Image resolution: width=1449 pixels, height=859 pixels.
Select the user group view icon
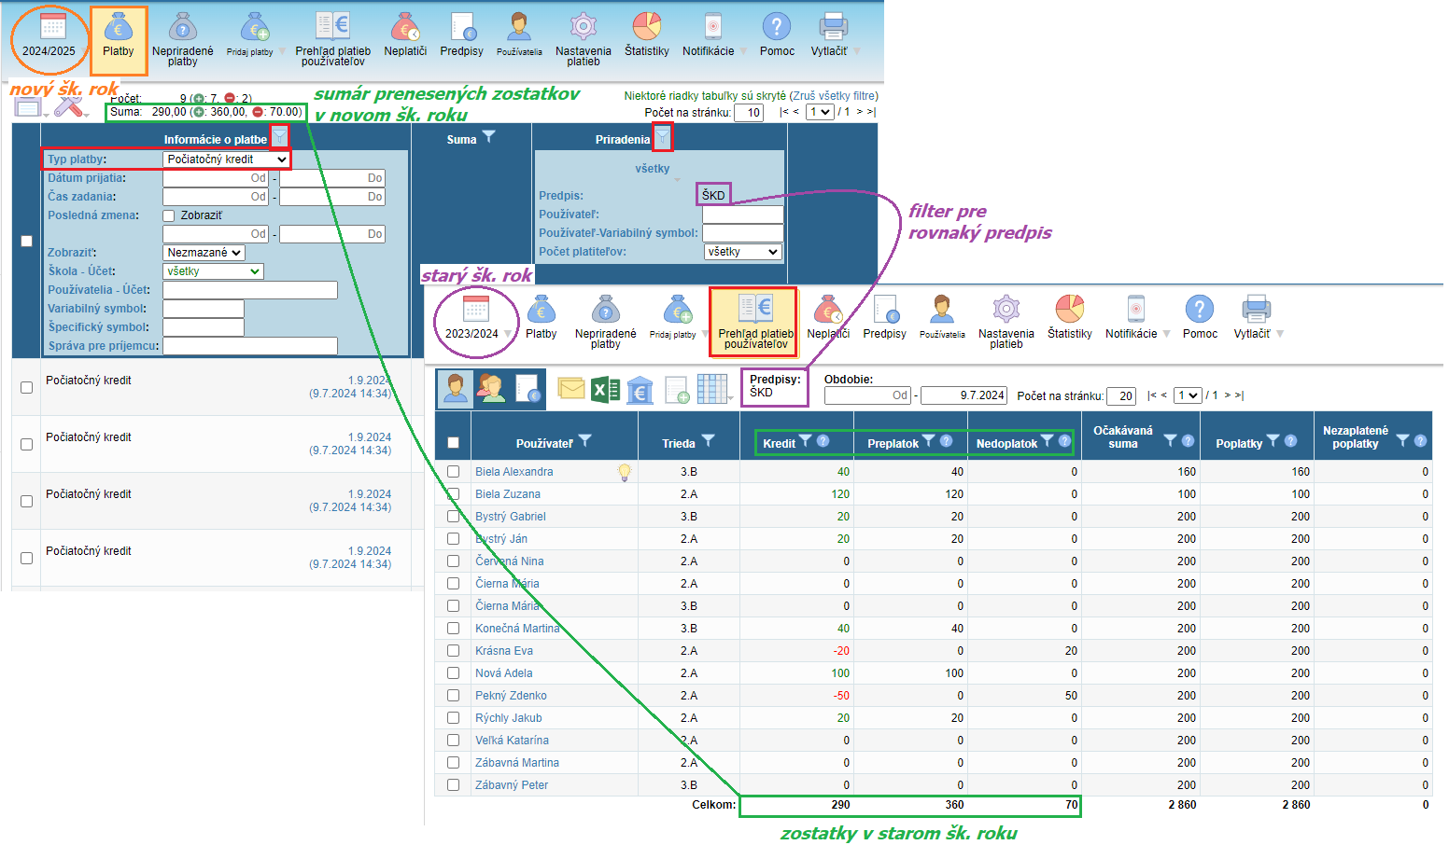pos(491,389)
